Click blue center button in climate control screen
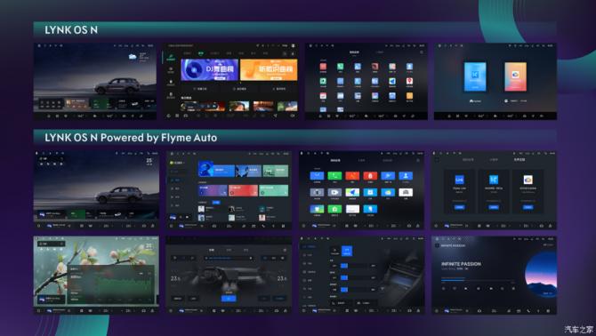Image resolution: width=596 pixels, height=336 pixels. [229, 299]
